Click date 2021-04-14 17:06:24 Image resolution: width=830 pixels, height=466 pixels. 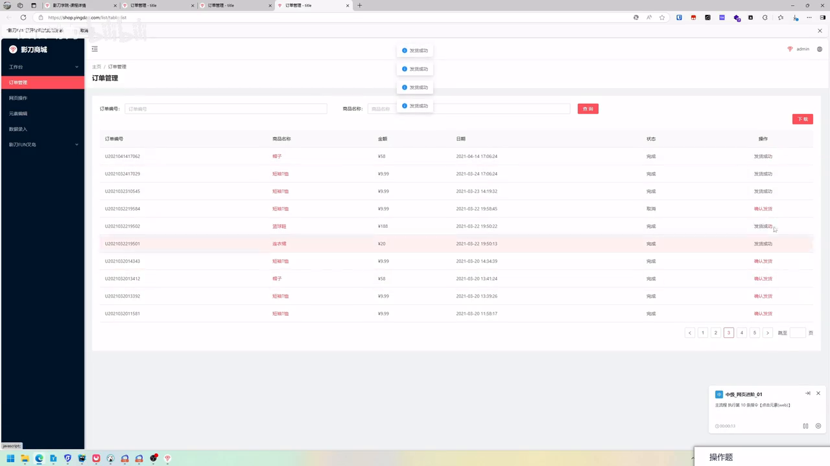pyautogui.click(x=477, y=156)
